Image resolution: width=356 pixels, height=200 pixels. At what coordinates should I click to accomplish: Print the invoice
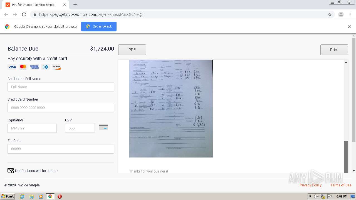[334, 50]
